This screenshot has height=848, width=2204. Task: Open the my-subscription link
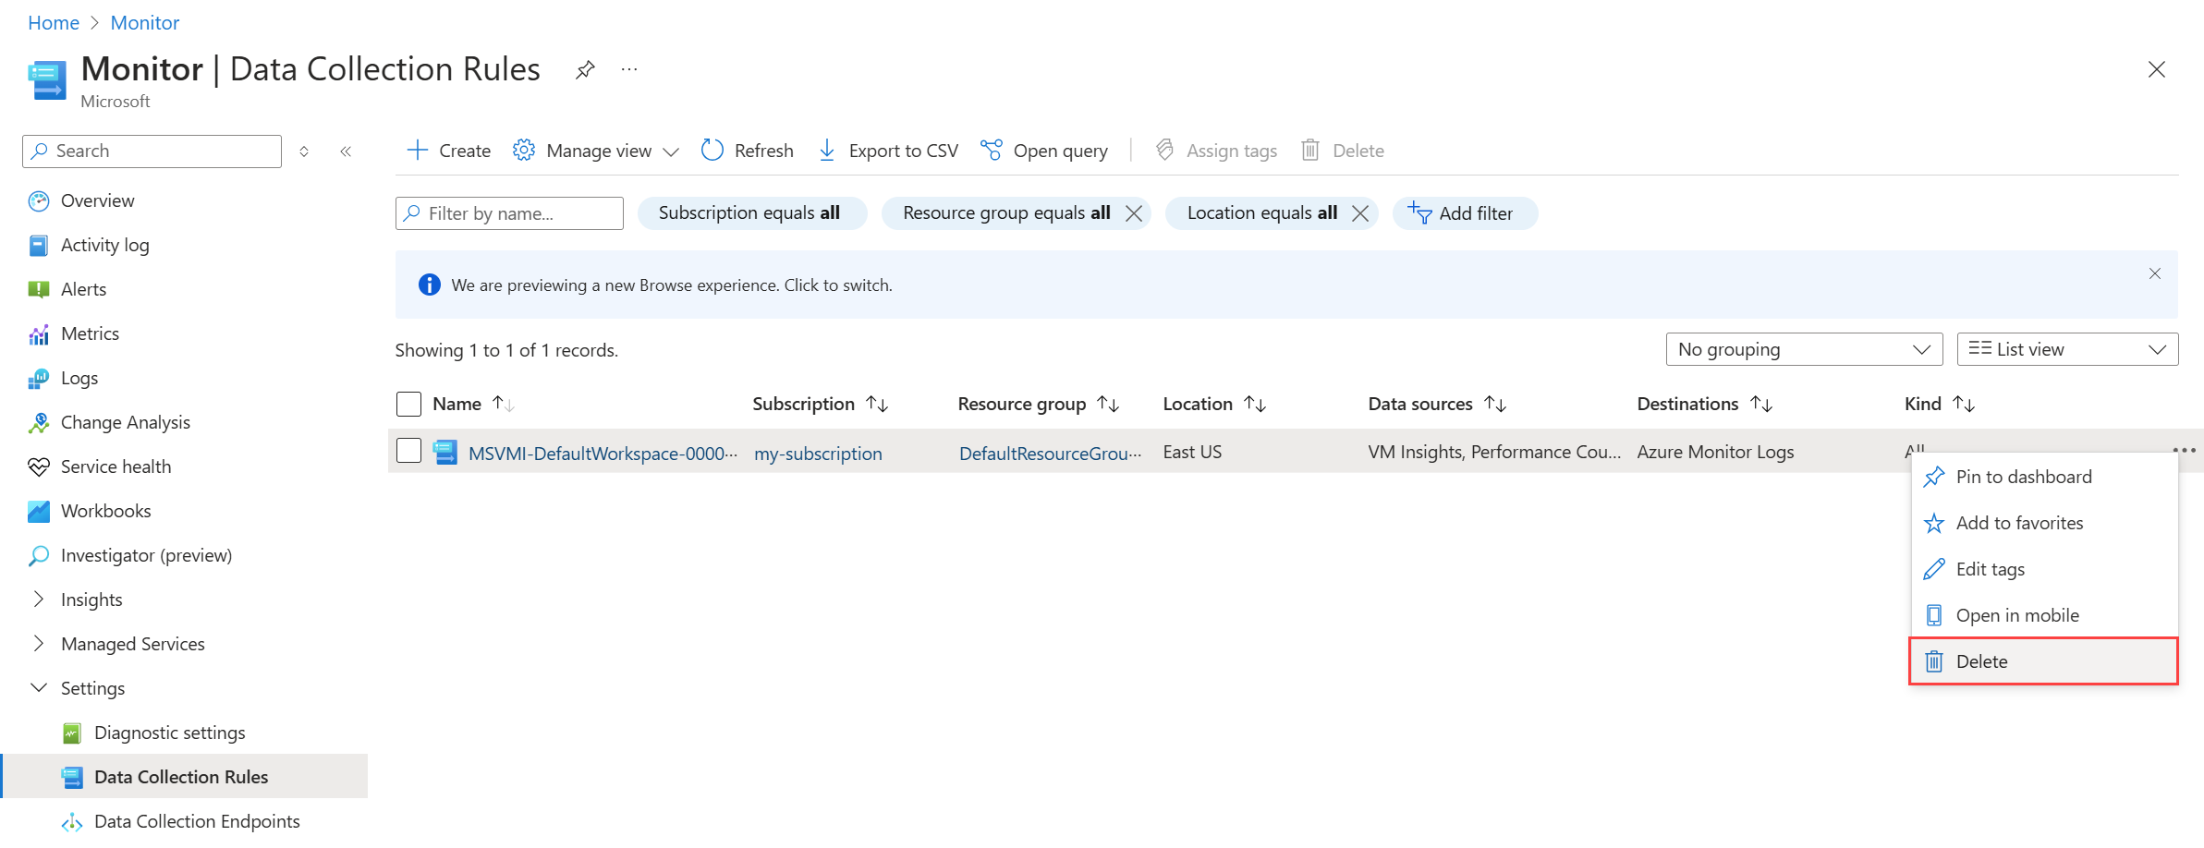818,454
